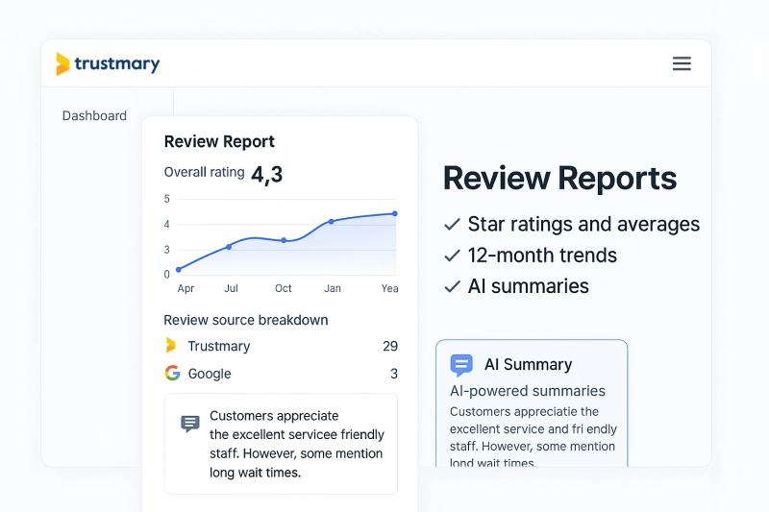This screenshot has height=512, width=769.
Task: Click the Trustmary source icon
Action: 171,346
